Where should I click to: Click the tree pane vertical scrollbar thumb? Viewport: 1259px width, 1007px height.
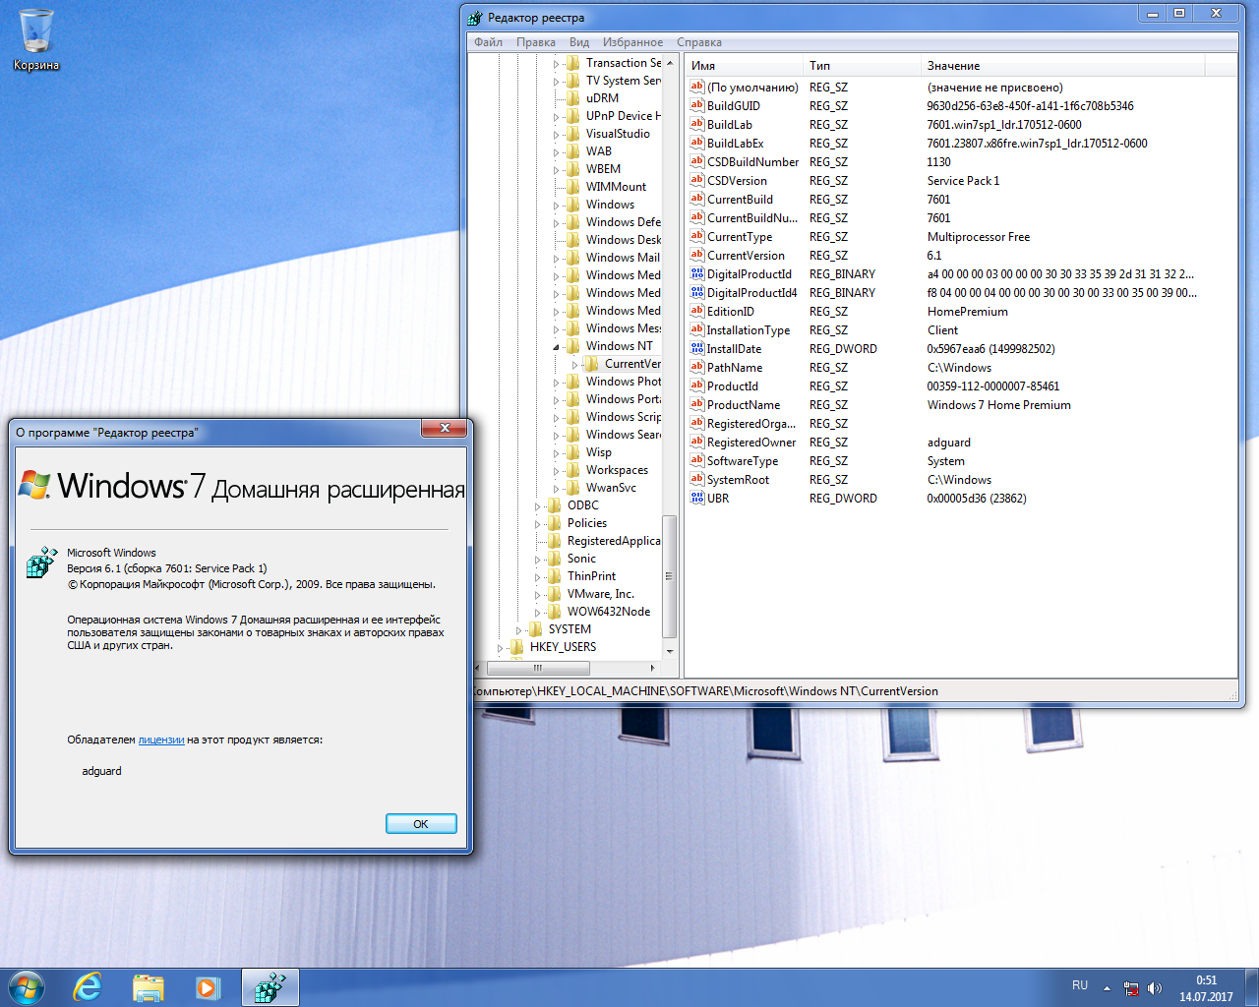(670, 575)
